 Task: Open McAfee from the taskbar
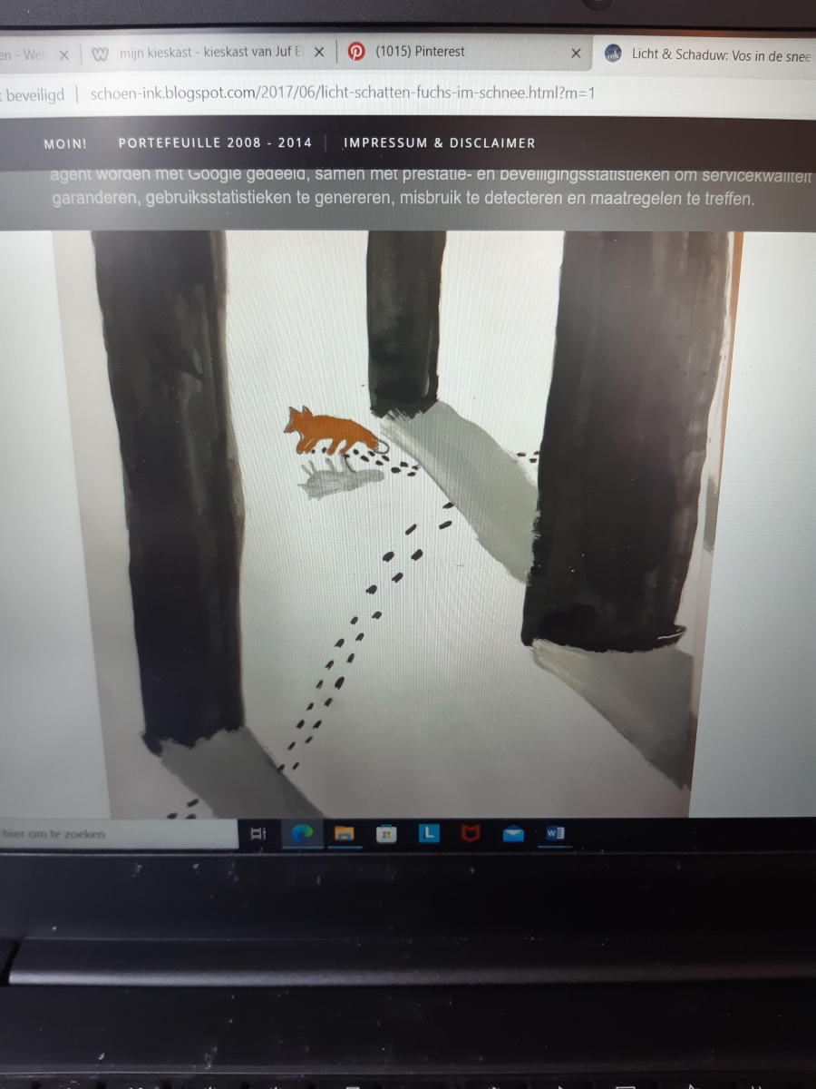pos(471,833)
